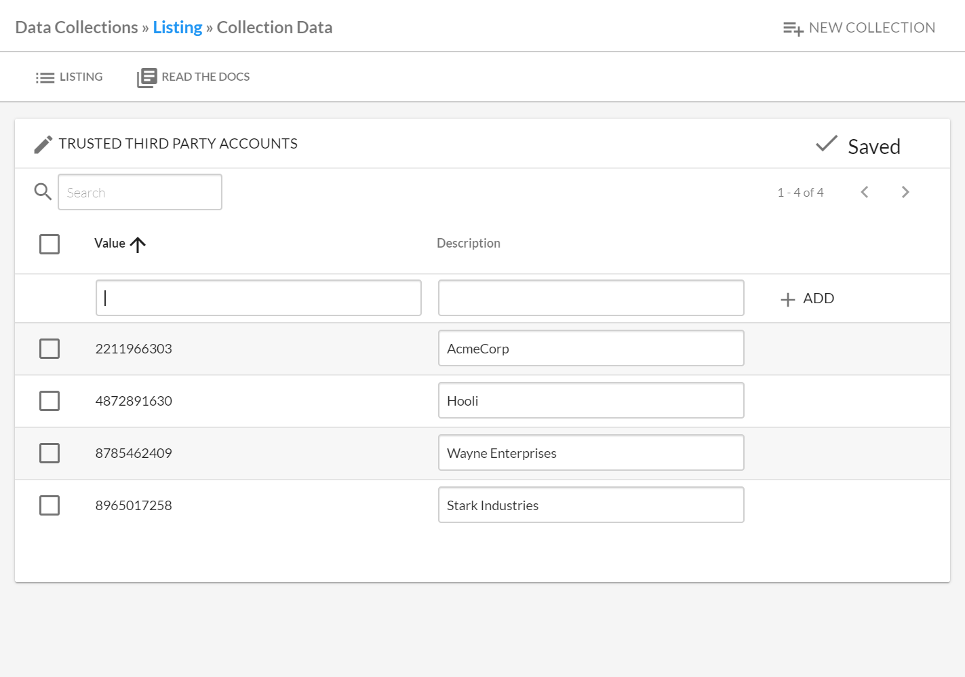Check the box for 2211966303
Viewport: 965px width, 677px height.
point(50,349)
